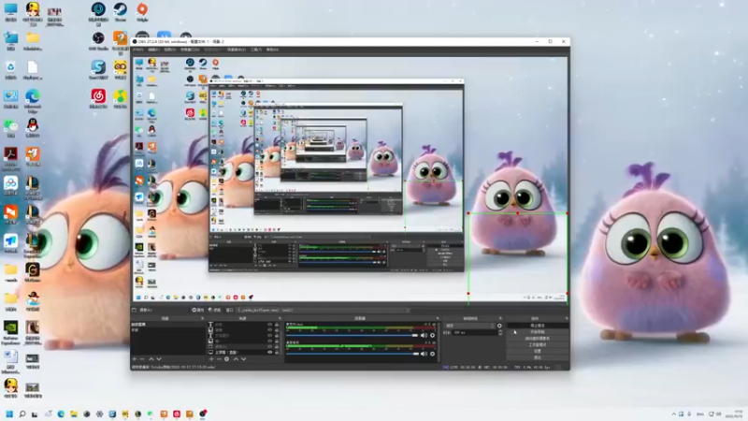This screenshot has width=748, height=421.
Task: Select the first scene in Scenes list
Action: click(168, 324)
